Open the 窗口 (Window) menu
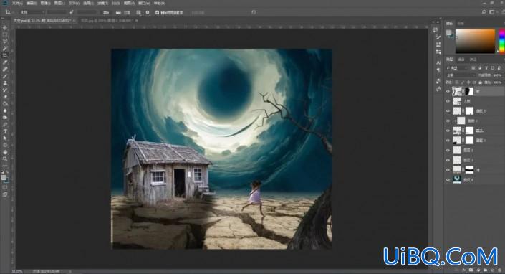This screenshot has width=505, height=274. (144, 3)
